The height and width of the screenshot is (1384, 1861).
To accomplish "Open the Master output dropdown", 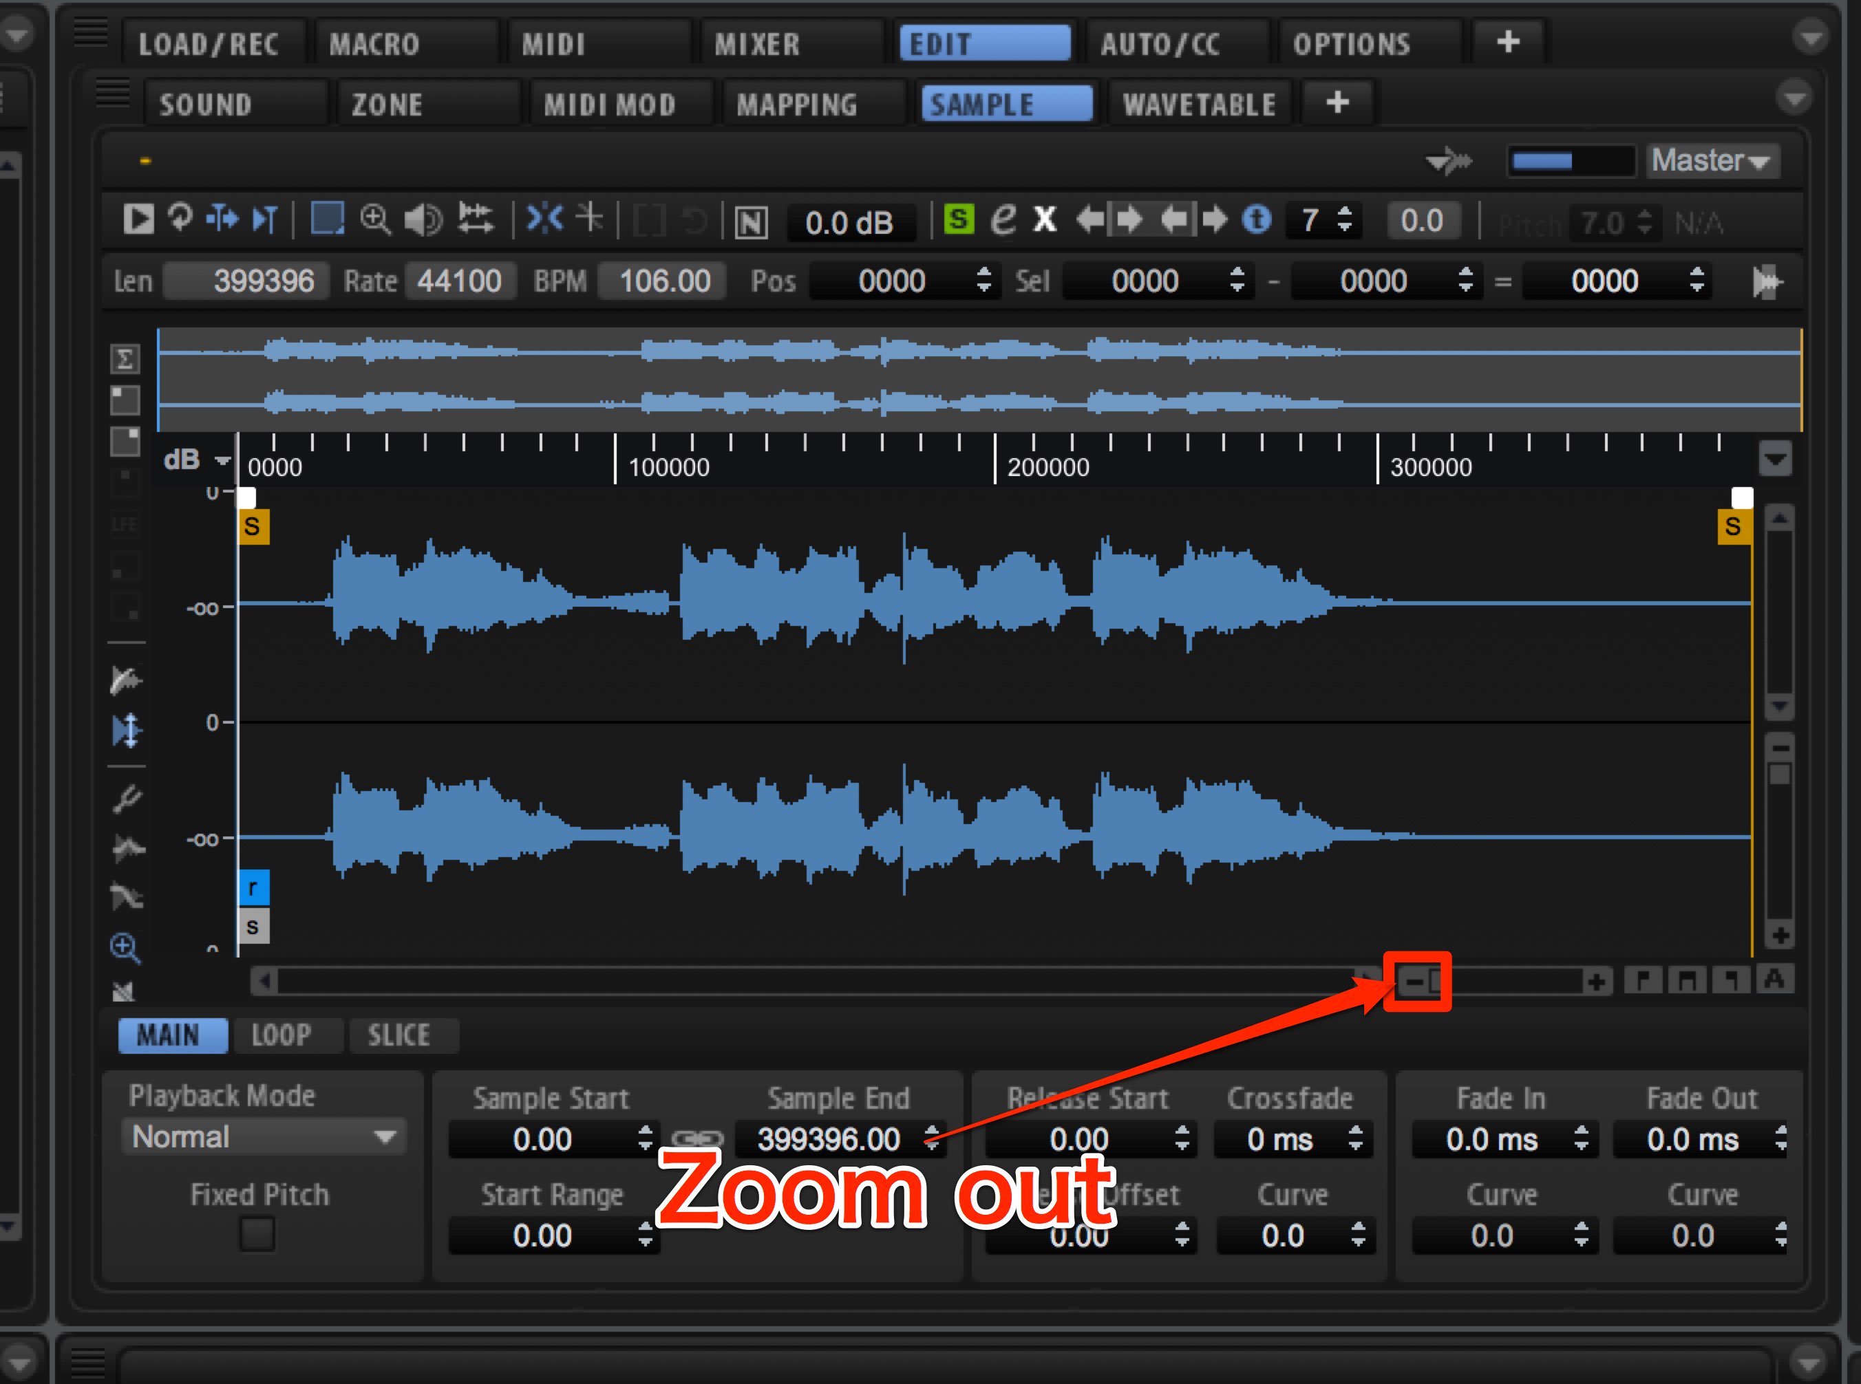I will pyautogui.click(x=1711, y=160).
